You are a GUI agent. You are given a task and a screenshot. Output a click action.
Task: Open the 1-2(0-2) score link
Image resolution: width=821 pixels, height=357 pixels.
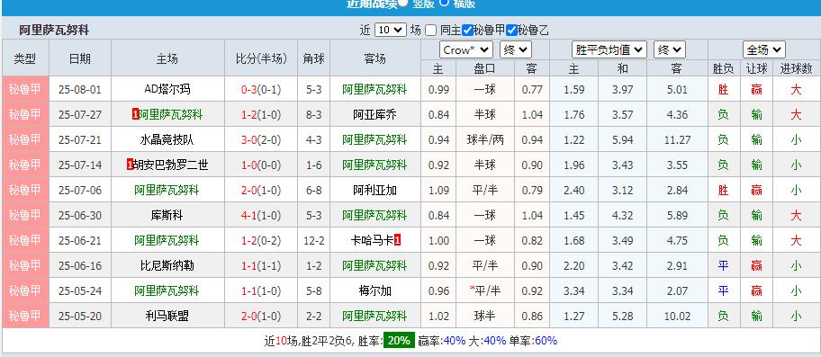261,240
